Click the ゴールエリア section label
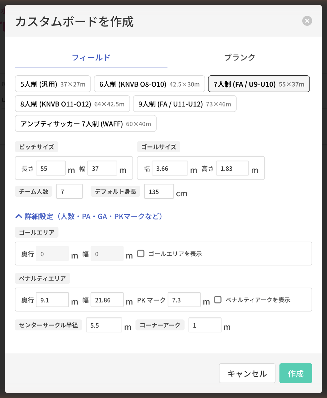 [37, 232]
